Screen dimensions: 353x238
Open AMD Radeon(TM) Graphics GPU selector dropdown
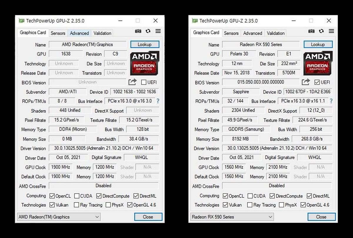click(x=59, y=217)
